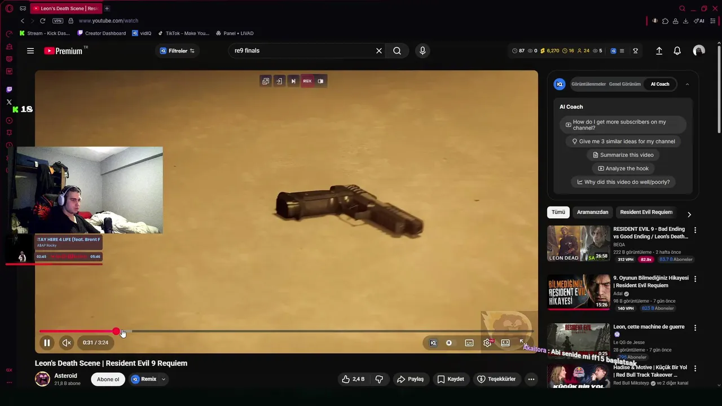Run search with the magnifier button
The width and height of the screenshot is (722, 406).
(x=397, y=51)
